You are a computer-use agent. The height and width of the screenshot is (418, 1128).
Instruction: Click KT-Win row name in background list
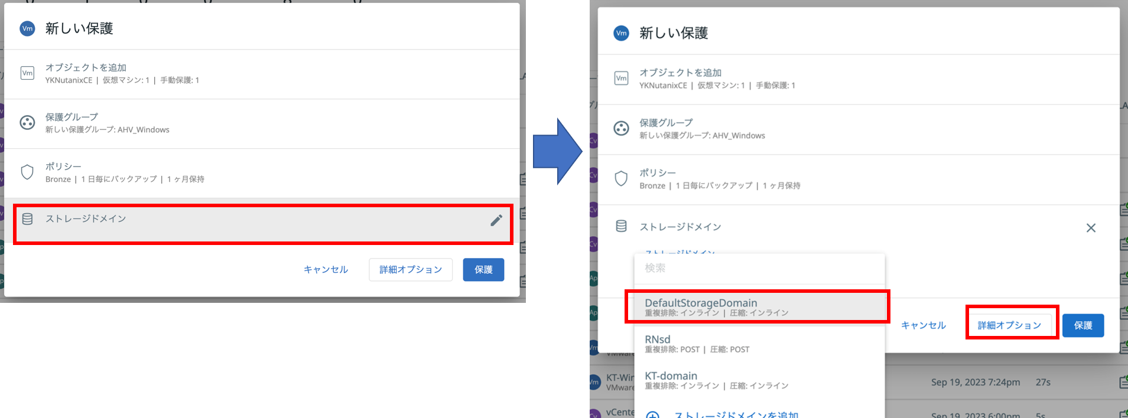(620, 377)
